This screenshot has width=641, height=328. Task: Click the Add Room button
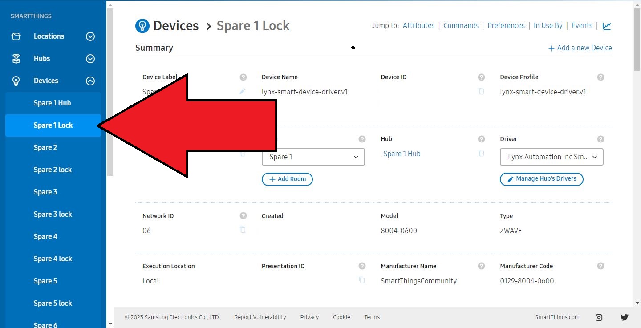[x=287, y=179]
